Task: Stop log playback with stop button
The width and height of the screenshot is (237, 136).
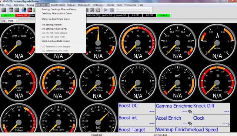Action: click(112, 10)
